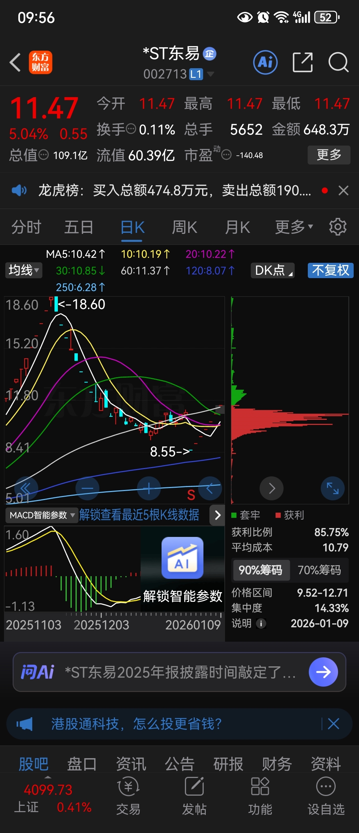Viewport: 359px width, 833px height.
Task: Tap the MACD histogram sub-chart
Action: tap(72, 569)
